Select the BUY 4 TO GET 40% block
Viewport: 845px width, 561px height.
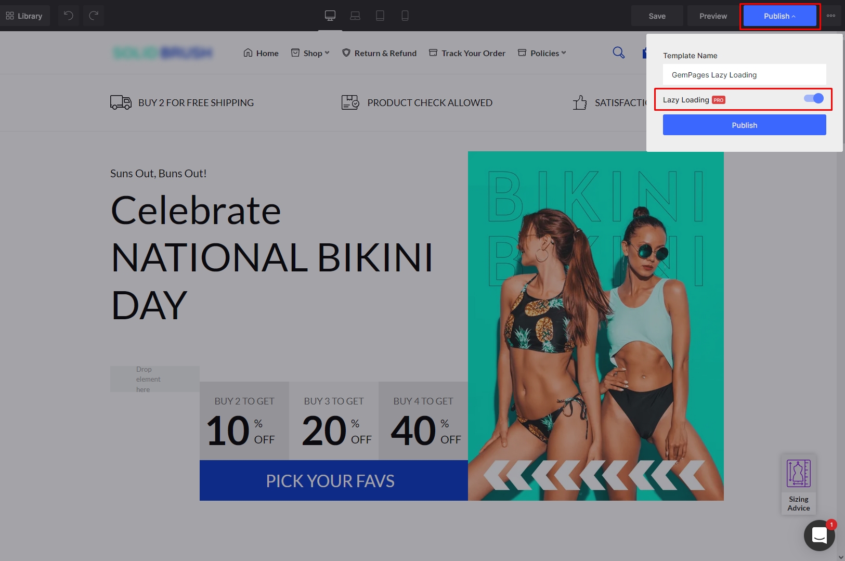tap(423, 421)
